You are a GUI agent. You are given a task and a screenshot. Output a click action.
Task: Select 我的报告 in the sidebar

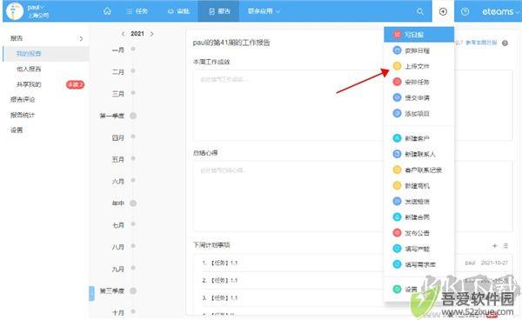pos(46,54)
